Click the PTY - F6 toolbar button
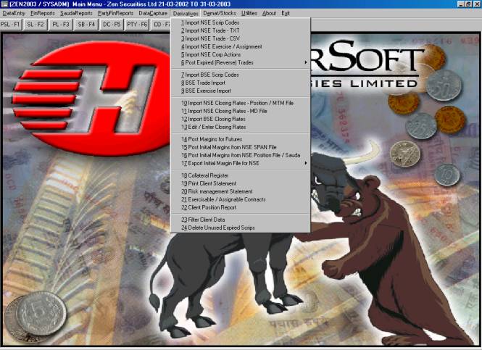The width and height of the screenshot is (482, 350). point(136,24)
